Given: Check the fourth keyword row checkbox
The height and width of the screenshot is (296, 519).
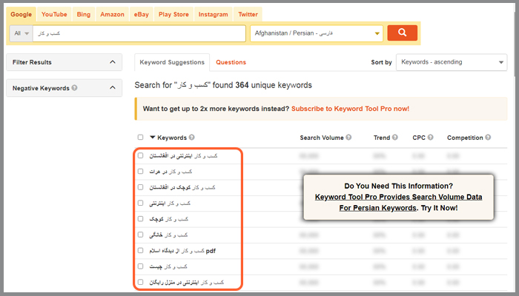Looking at the screenshot, I should tap(140, 203).
